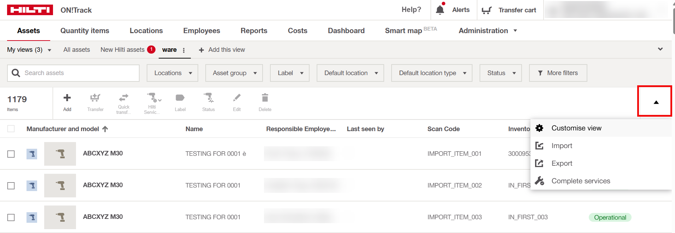This screenshot has height=233, width=675.
Task: Click the Edit pencil icon
Action: [x=237, y=98]
